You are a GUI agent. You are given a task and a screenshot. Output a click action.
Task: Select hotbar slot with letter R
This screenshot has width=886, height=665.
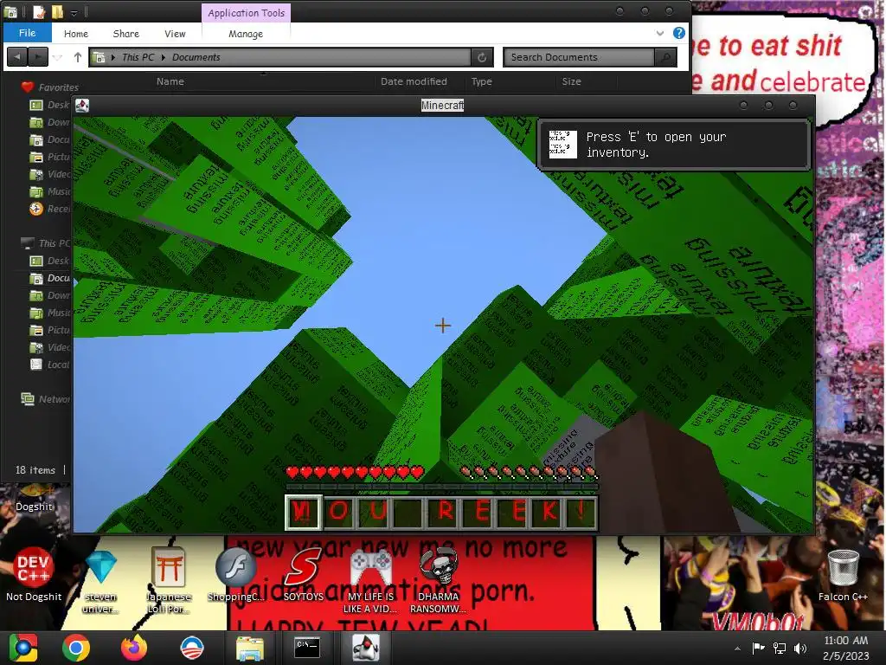tap(444, 512)
